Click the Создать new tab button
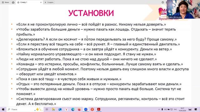 tap(49, 2)
